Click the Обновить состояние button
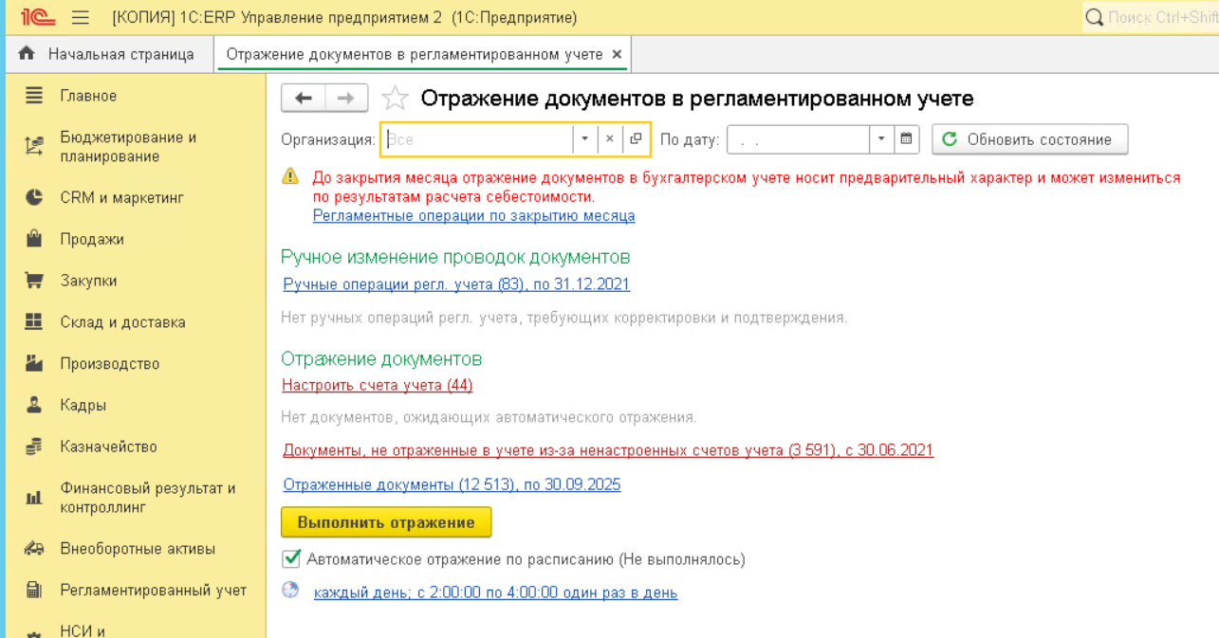Image resolution: width=1219 pixels, height=638 pixels. pyautogui.click(x=1029, y=139)
